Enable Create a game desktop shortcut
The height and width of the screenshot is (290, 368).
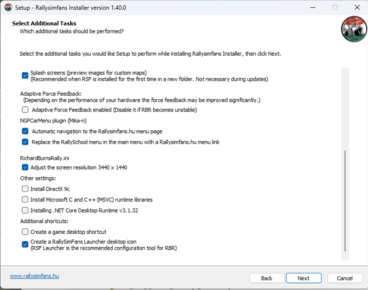(25, 232)
